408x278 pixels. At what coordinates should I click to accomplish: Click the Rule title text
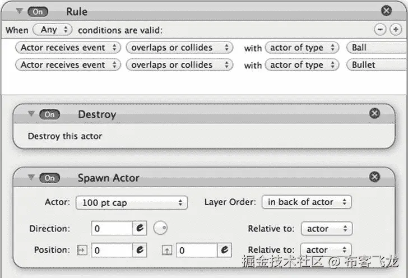pos(77,12)
